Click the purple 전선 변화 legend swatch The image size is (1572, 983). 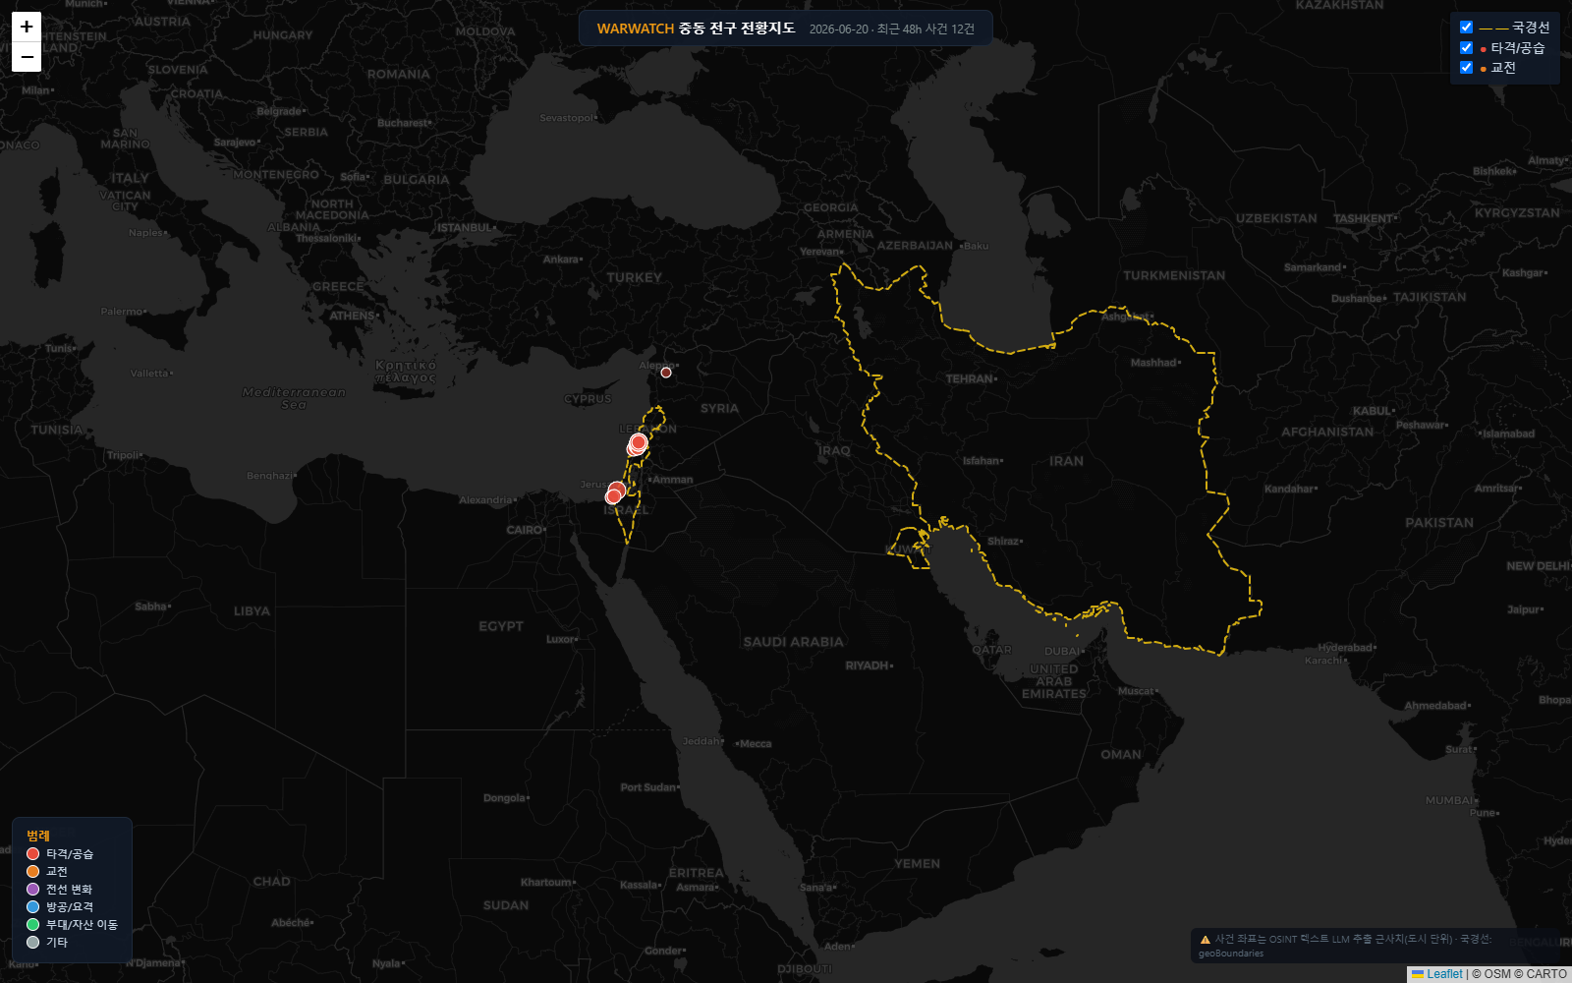[x=33, y=890]
